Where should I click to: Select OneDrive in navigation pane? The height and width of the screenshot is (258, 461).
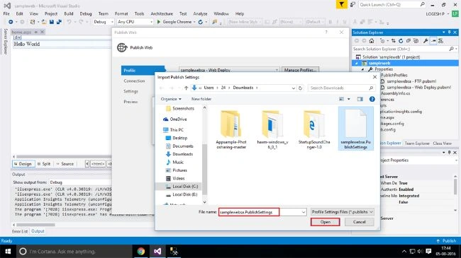click(175, 119)
